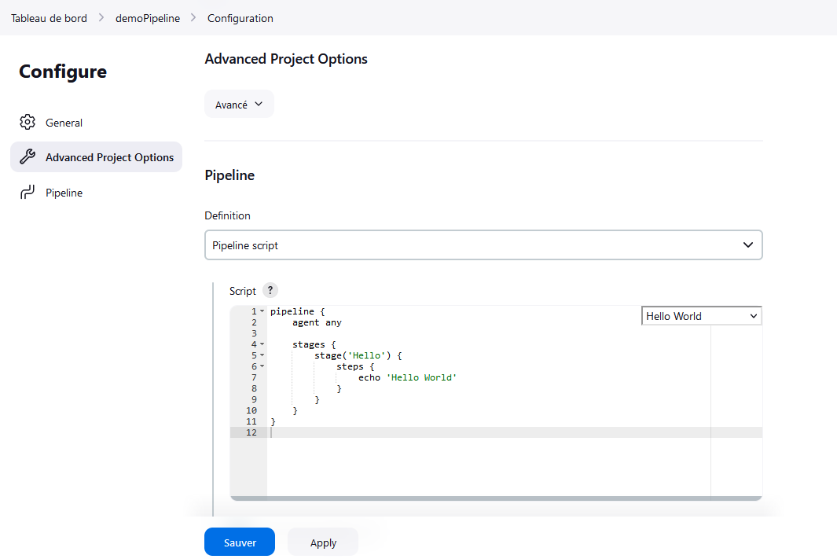Click the Definition label

point(227,215)
